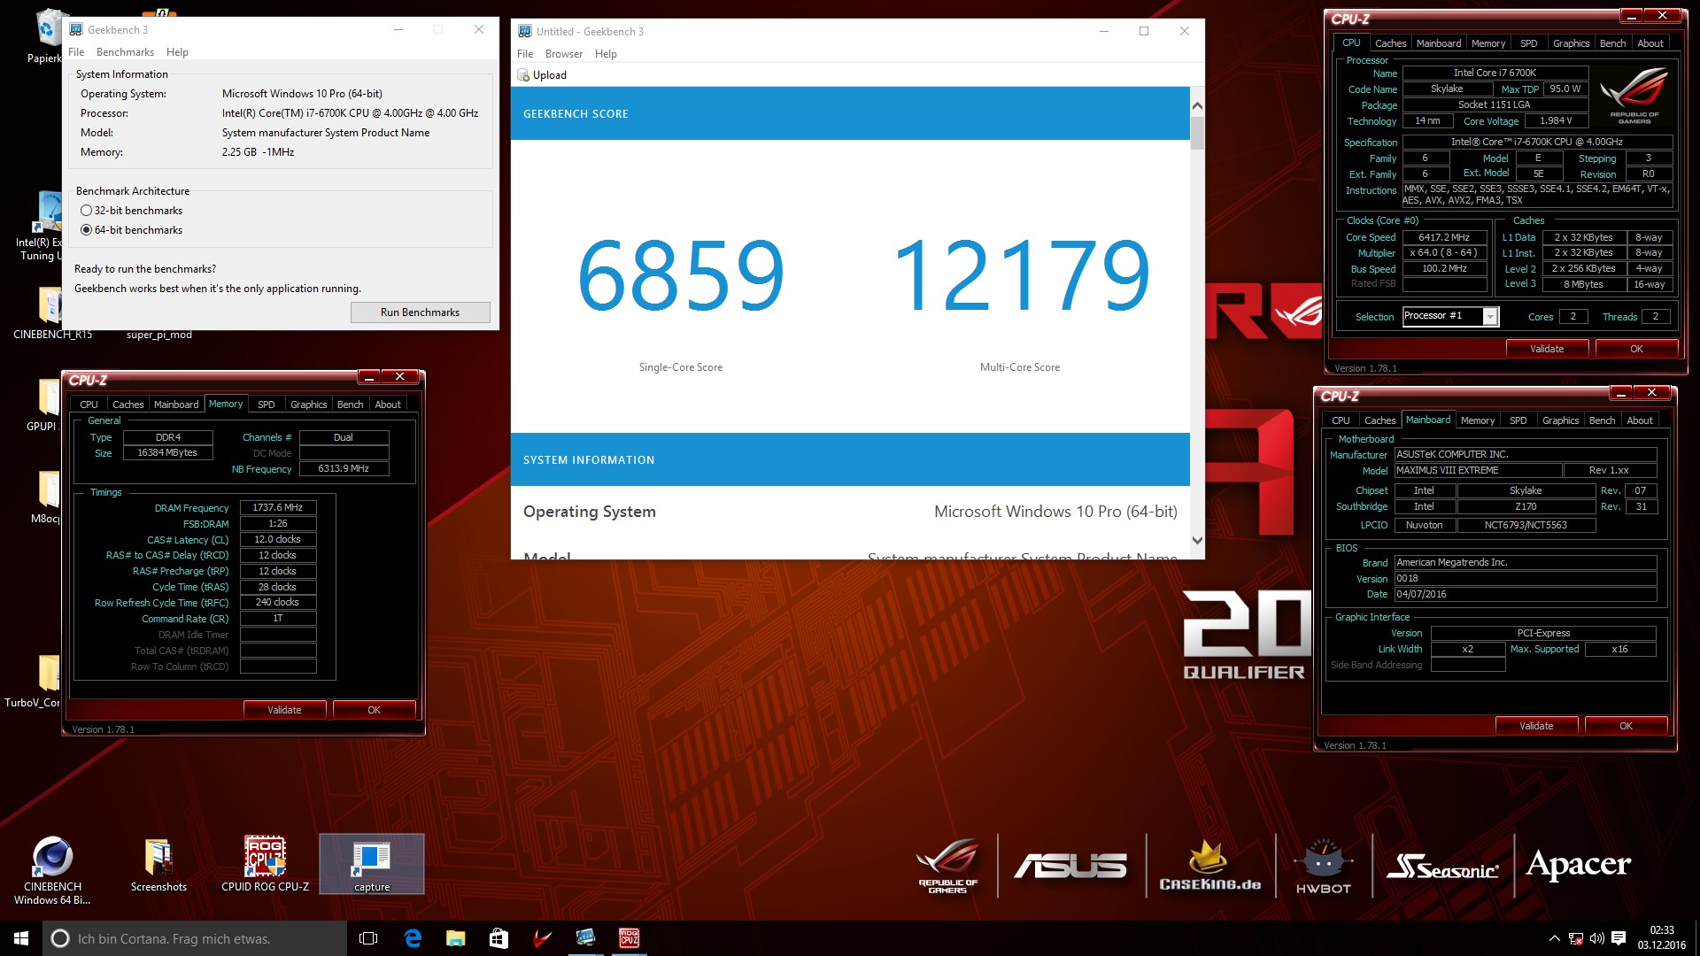Switch to Caches tab in CPU-Z CPU window
Viewport: 1700px width, 956px height.
1390,43
